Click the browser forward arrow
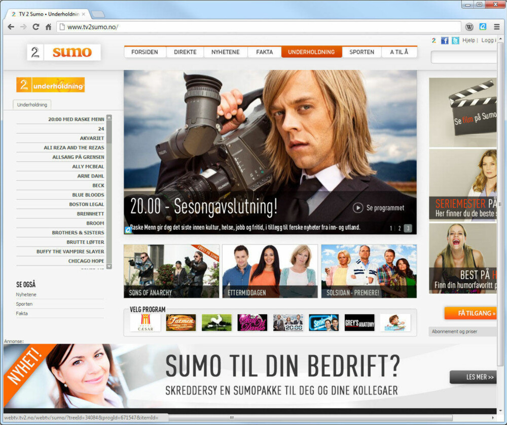This screenshot has width=507, height=425. [23, 27]
